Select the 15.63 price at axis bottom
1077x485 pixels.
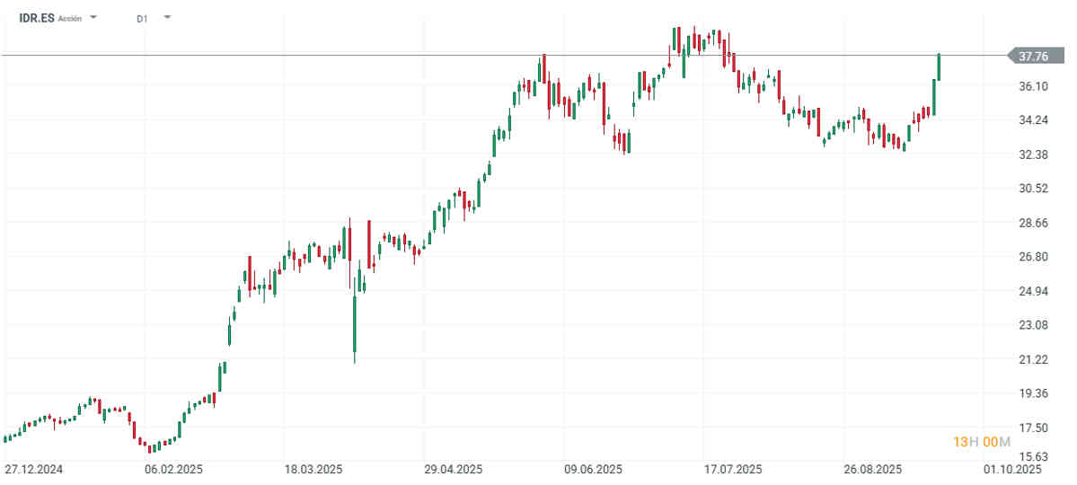(1033, 456)
